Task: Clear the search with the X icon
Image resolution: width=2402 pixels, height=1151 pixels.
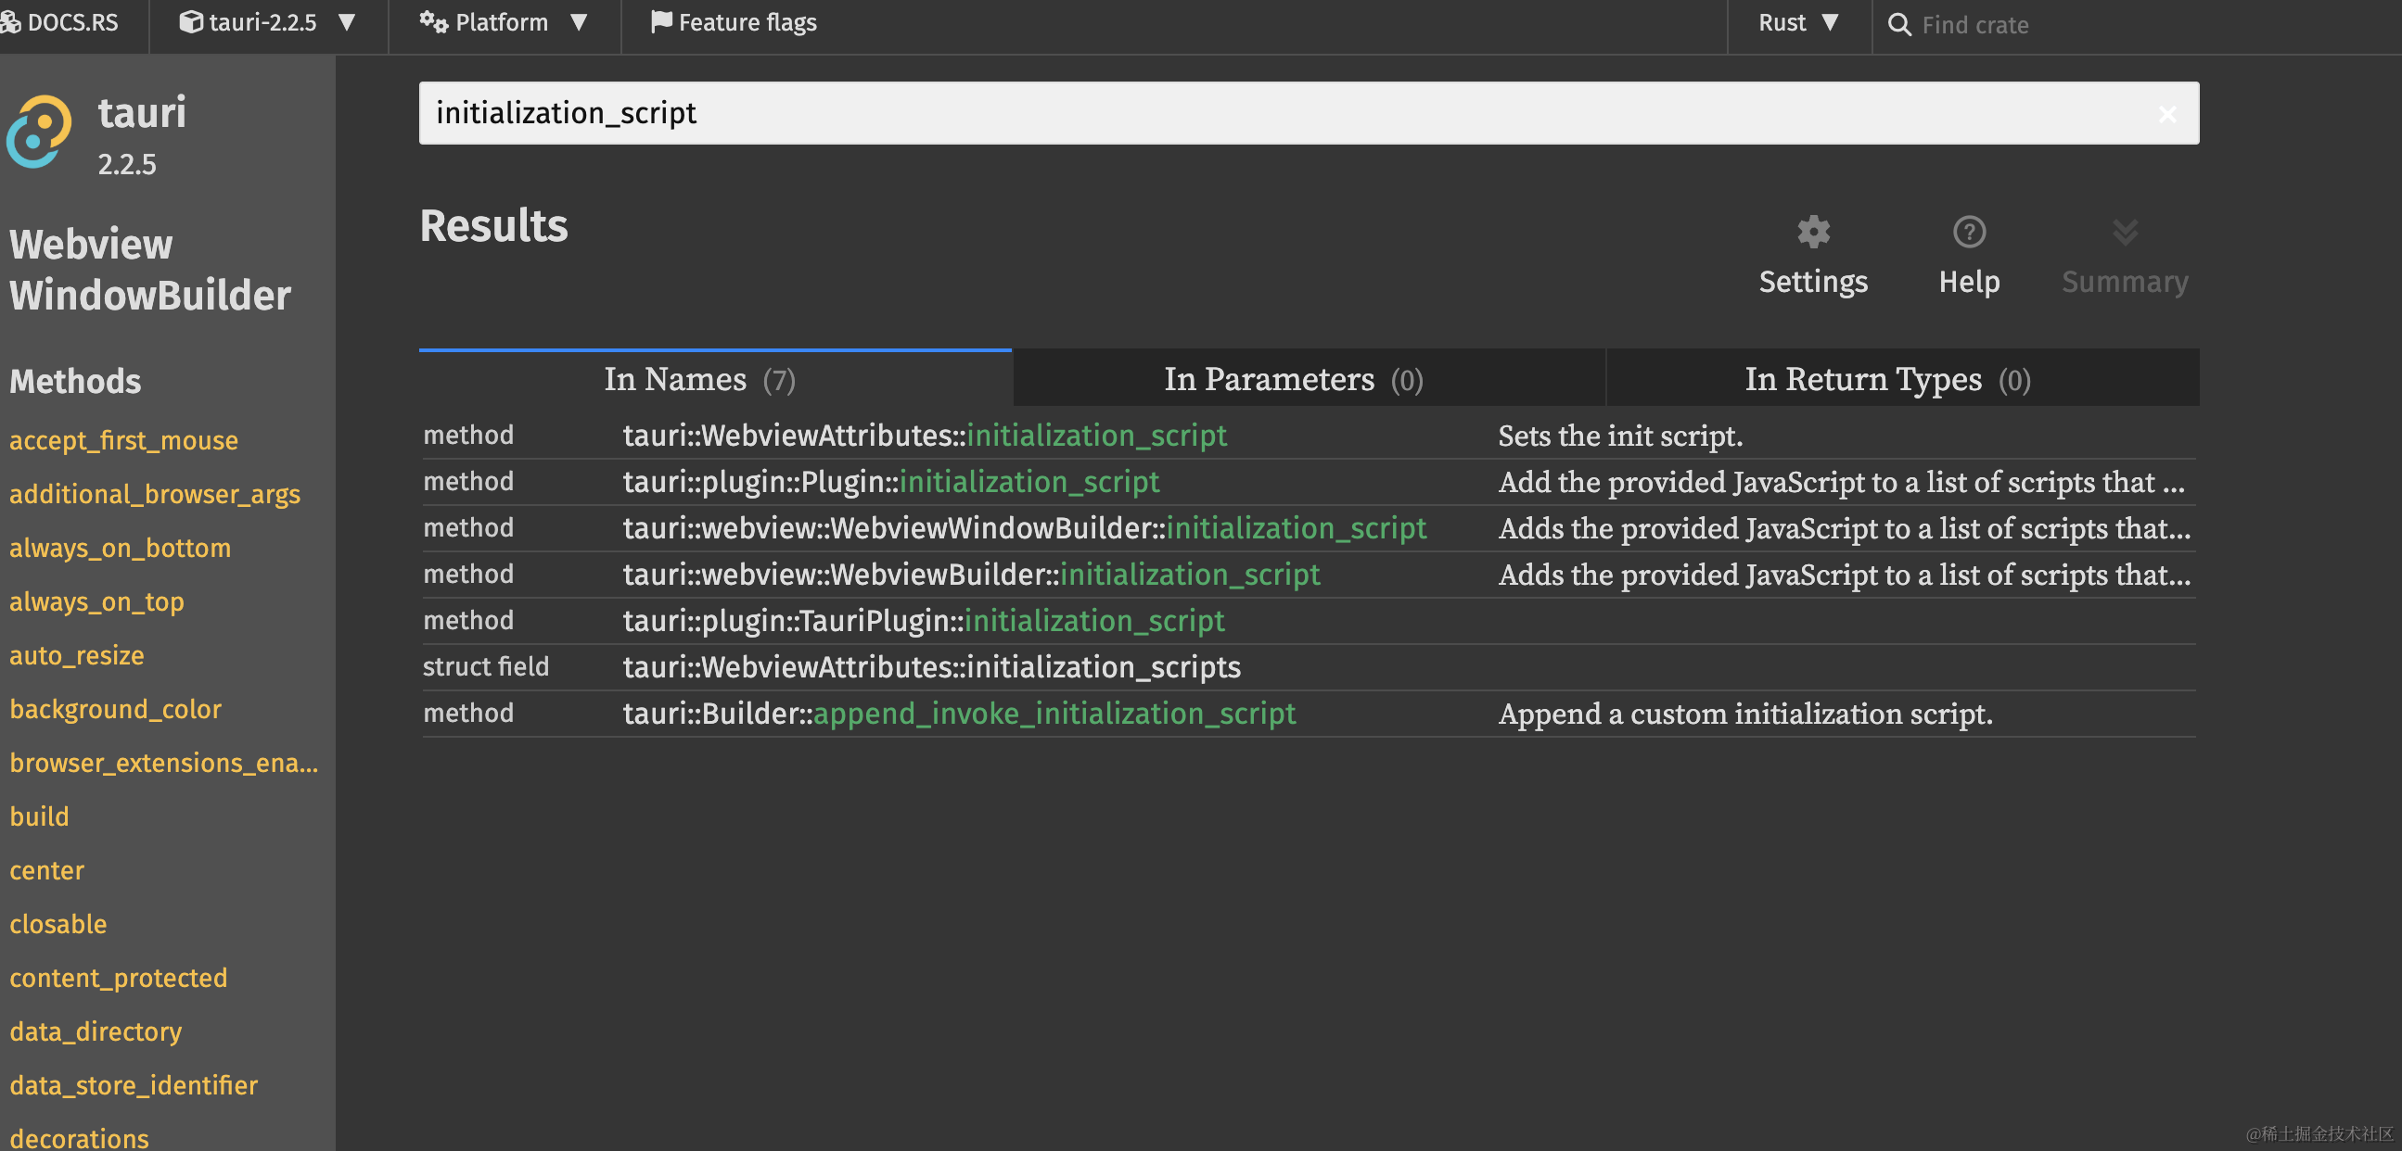Action: pos(2166,114)
